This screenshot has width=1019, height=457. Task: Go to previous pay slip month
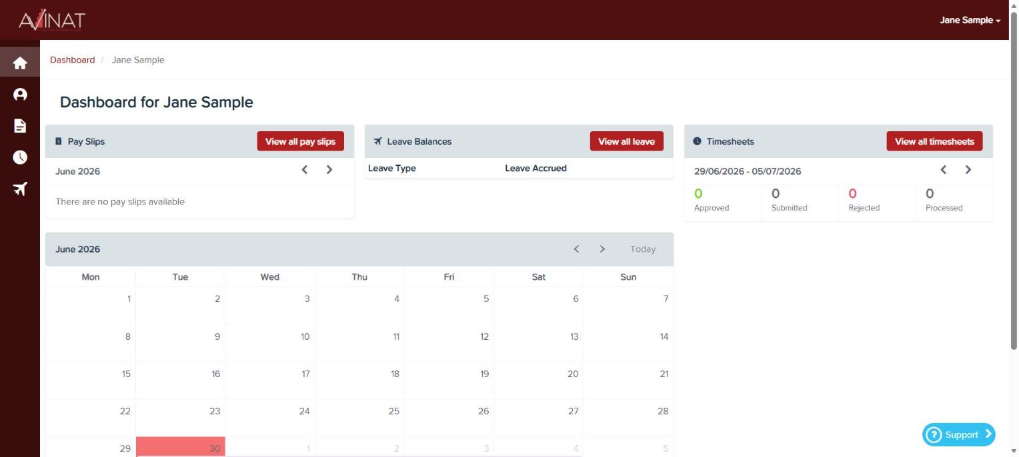tap(305, 170)
